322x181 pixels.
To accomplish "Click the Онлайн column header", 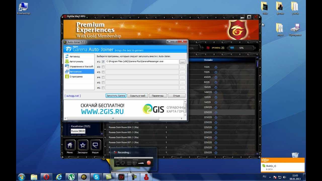I will click(208, 60).
